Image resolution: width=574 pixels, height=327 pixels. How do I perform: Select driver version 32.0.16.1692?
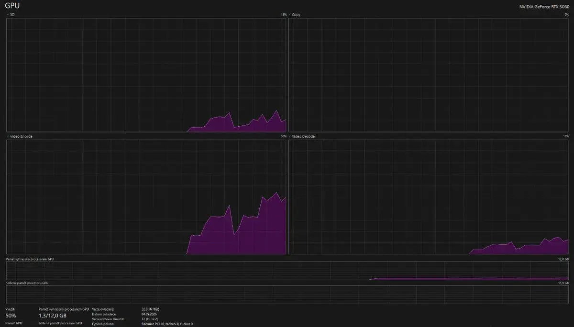coord(151,309)
